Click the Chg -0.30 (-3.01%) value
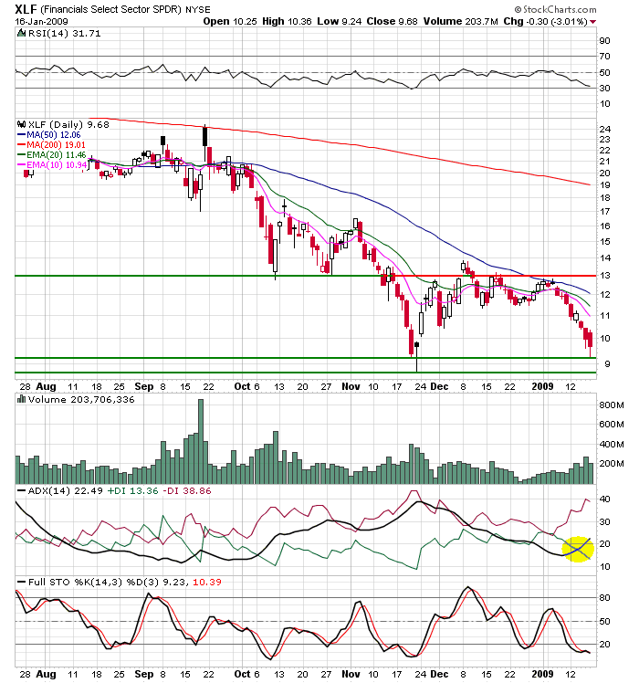The image size is (639, 683). pyautogui.click(x=545, y=21)
